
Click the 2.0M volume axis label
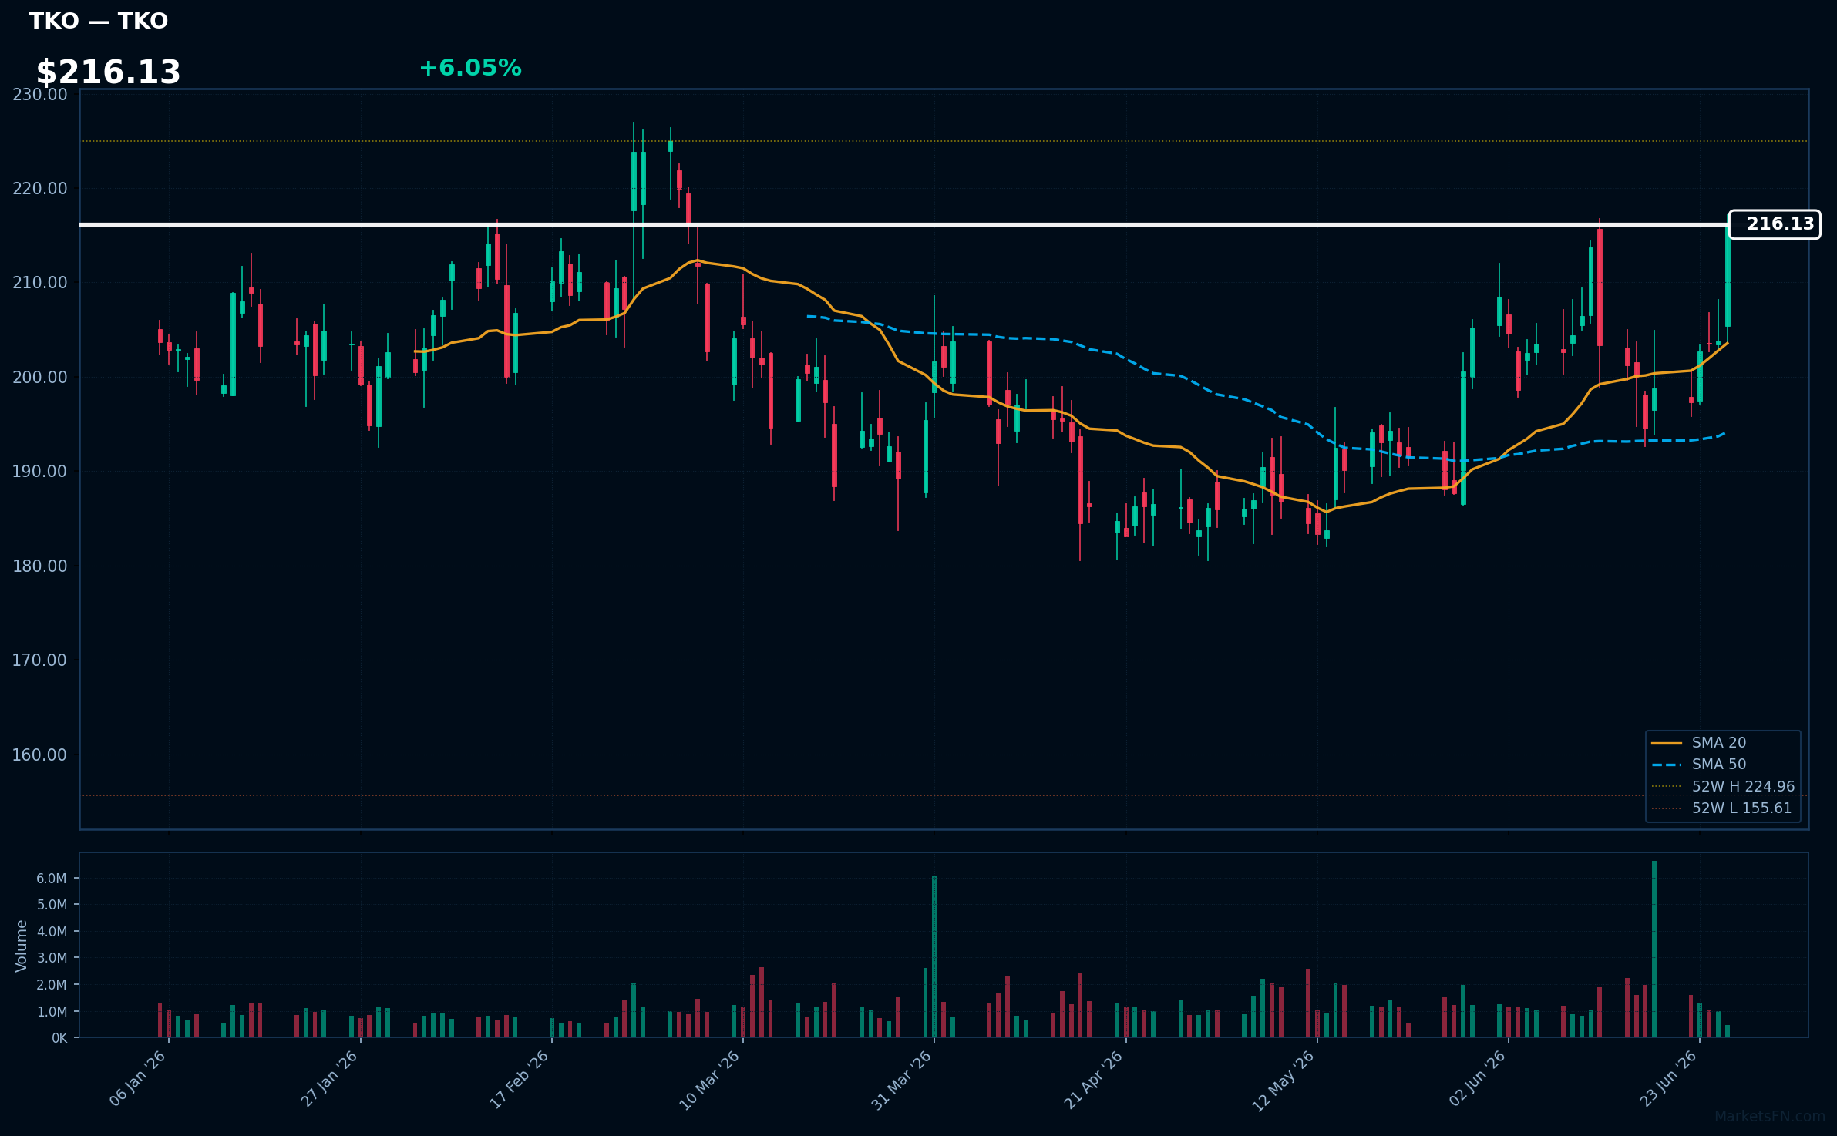tap(52, 984)
